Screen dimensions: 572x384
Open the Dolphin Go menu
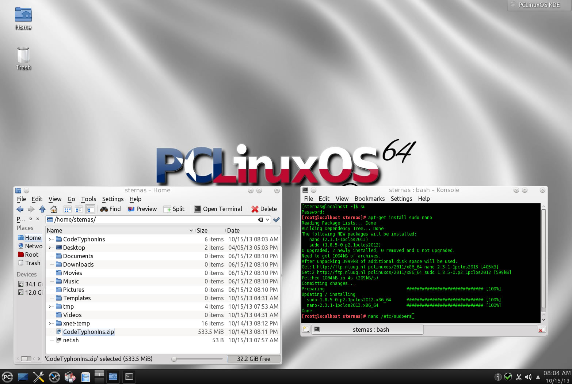tap(71, 199)
